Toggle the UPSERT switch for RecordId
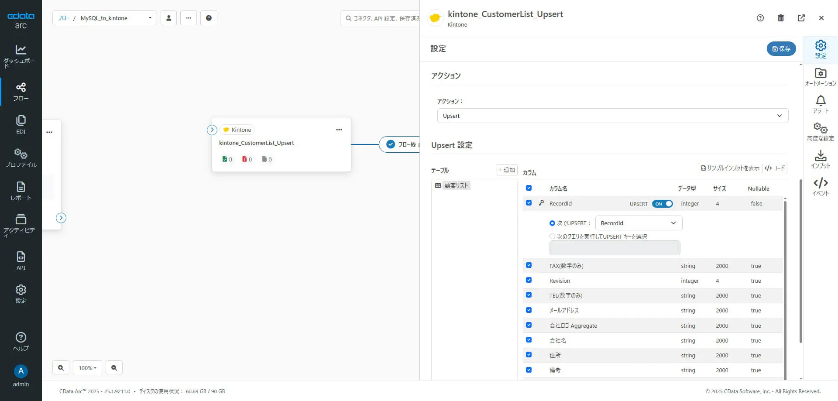The width and height of the screenshot is (838, 401). tap(662, 204)
